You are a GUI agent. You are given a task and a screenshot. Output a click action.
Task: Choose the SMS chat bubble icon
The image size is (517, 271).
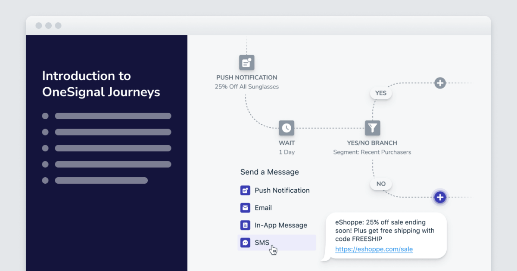[245, 242]
